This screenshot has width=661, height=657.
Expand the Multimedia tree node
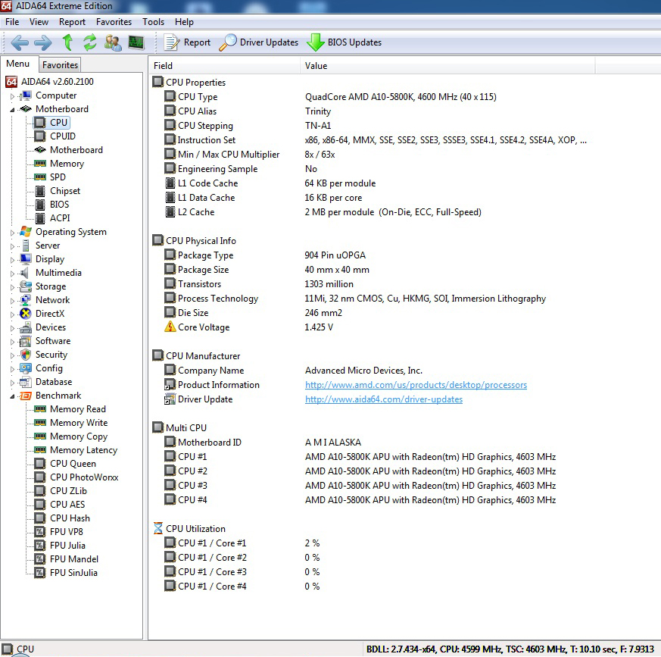pos(12,274)
